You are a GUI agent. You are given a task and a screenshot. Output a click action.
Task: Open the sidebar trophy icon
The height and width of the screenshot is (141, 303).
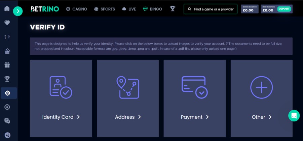point(7,79)
